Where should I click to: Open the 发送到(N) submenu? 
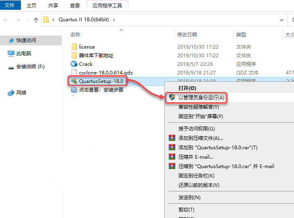click(189, 198)
